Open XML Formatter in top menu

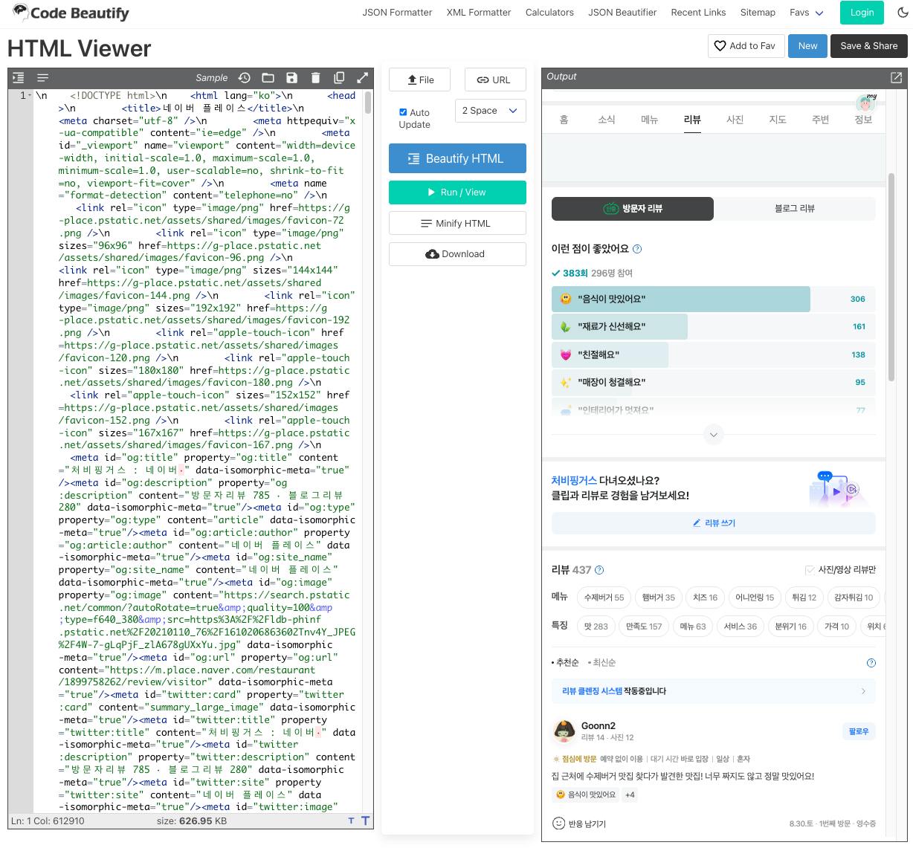click(479, 13)
